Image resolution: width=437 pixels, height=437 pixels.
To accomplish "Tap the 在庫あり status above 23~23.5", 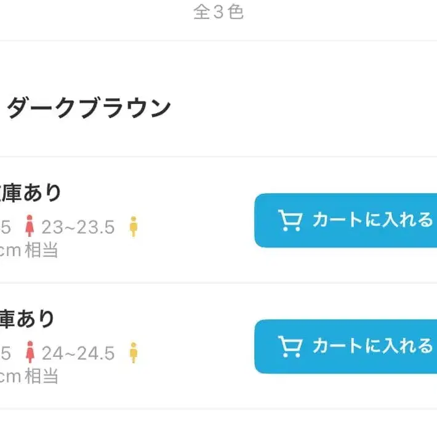I will coord(31,193).
